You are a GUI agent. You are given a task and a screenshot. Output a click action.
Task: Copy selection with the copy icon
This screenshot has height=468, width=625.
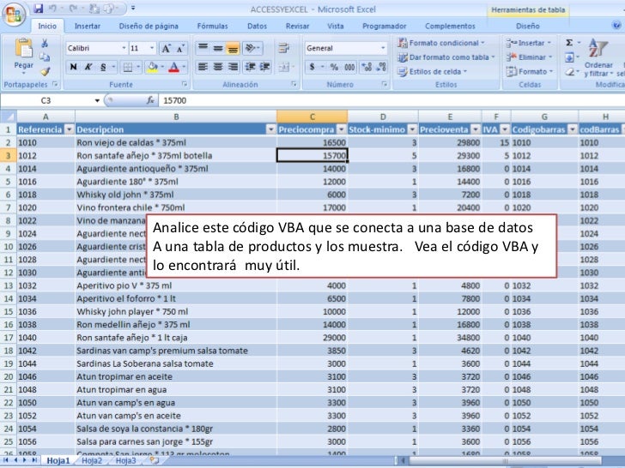(x=45, y=57)
